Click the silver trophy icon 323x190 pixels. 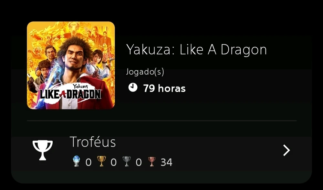coord(127,161)
